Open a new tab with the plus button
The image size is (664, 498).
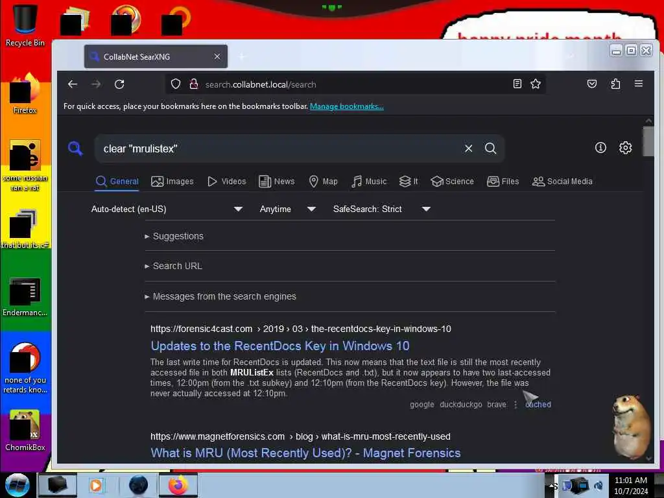(x=242, y=56)
